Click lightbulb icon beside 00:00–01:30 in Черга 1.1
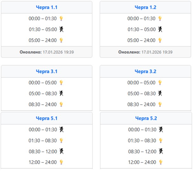The width and height of the screenshot is (194, 171). [x=61, y=18]
